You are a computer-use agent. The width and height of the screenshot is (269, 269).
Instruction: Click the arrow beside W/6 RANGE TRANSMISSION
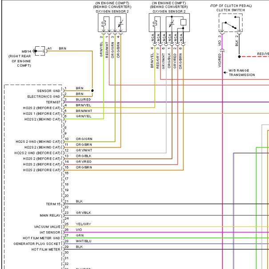point(225,72)
